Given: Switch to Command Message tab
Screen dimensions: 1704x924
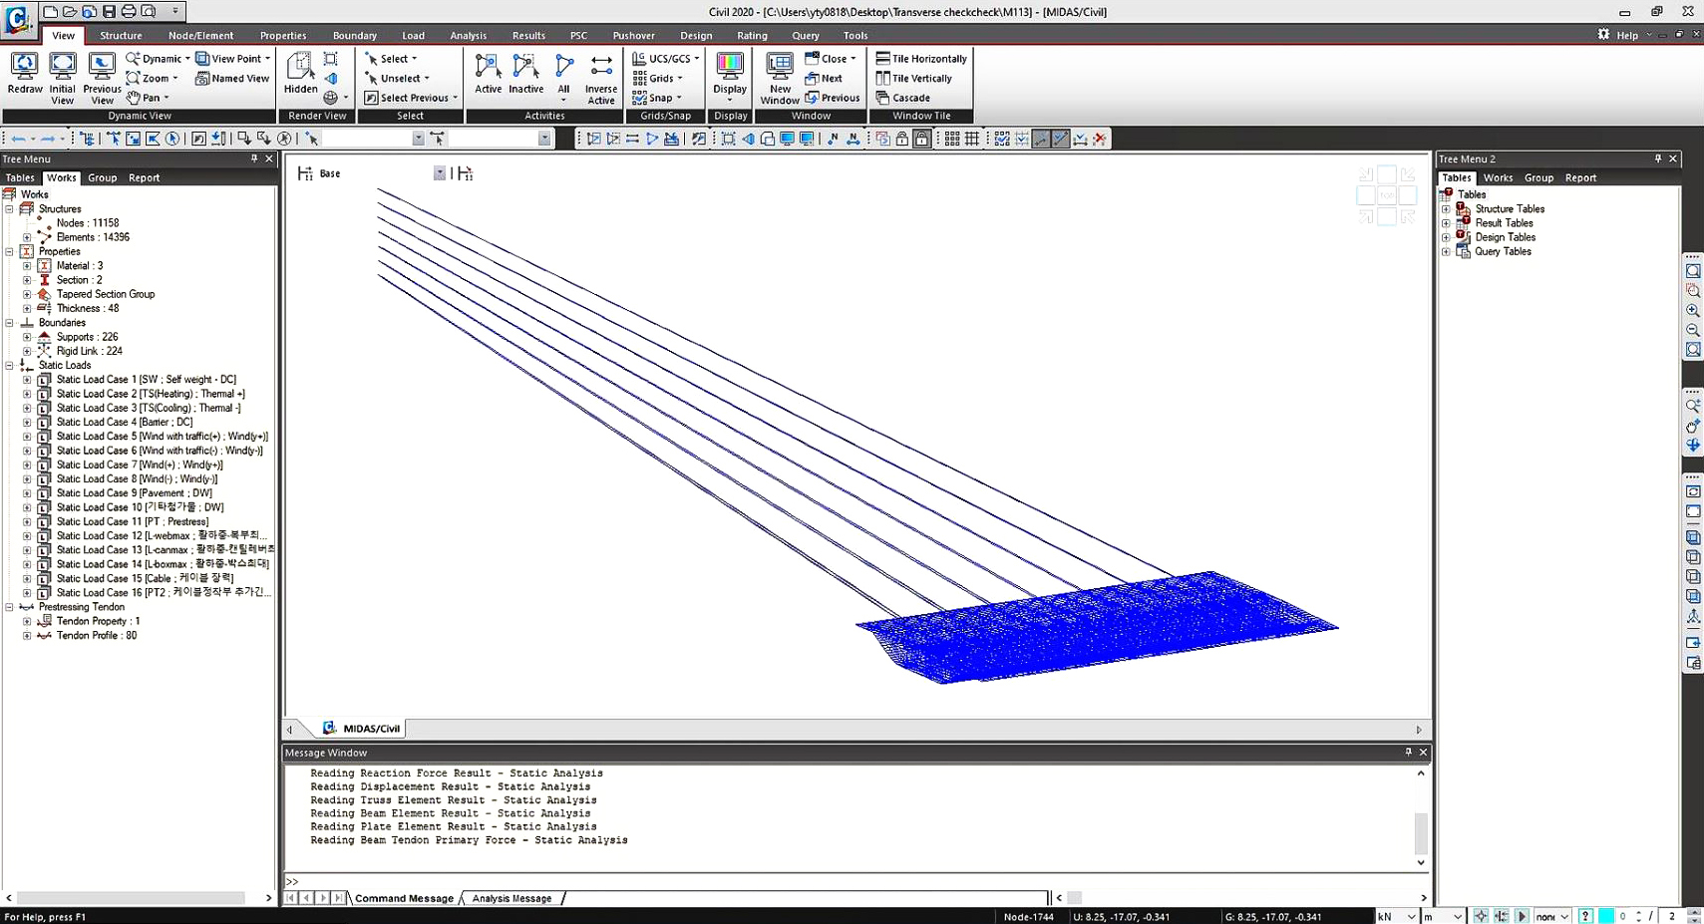Looking at the screenshot, I should coord(404,898).
